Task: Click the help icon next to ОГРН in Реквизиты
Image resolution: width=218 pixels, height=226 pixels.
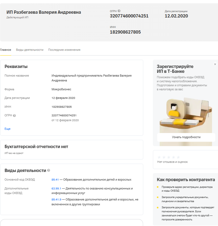Action: point(15,116)
